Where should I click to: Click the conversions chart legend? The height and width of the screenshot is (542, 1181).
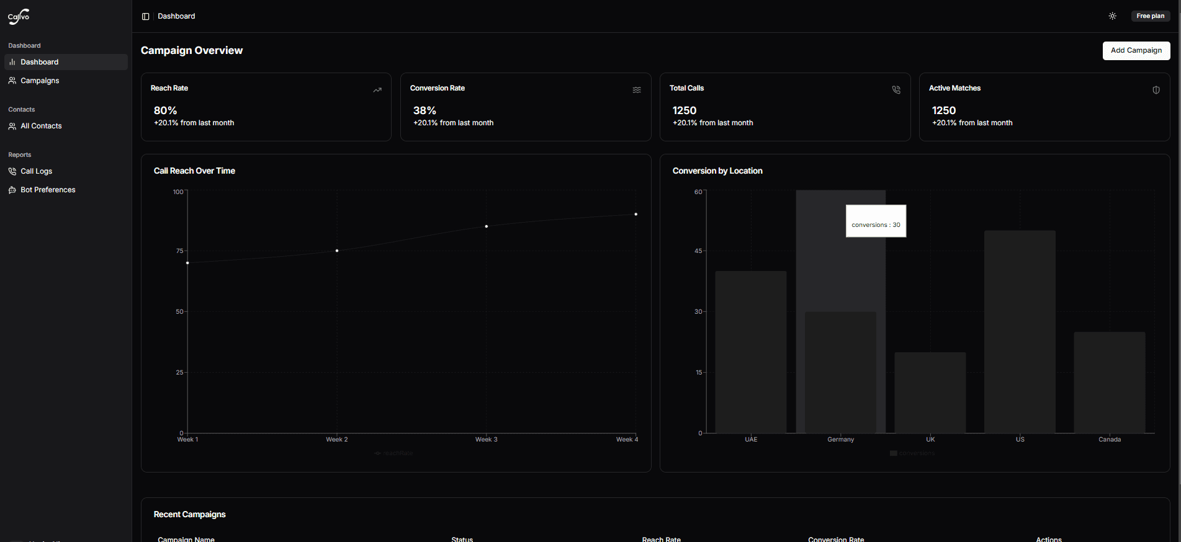(912, 453)
